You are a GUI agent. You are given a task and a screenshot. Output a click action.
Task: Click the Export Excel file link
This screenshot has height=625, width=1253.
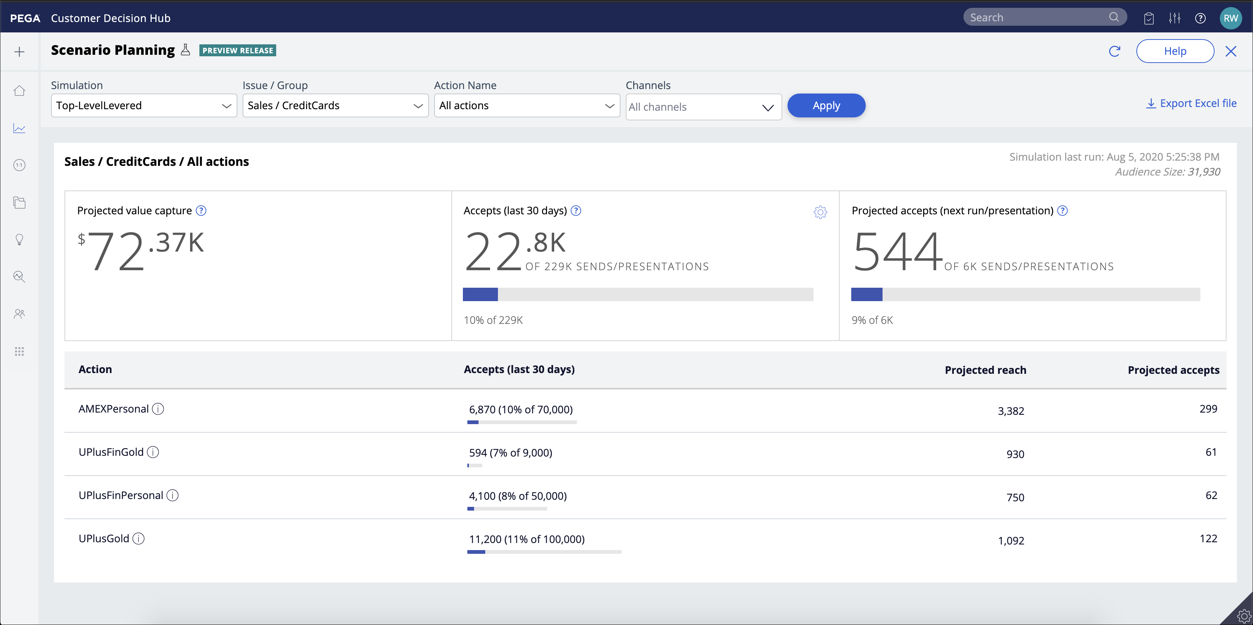(x=1191, y=103)
